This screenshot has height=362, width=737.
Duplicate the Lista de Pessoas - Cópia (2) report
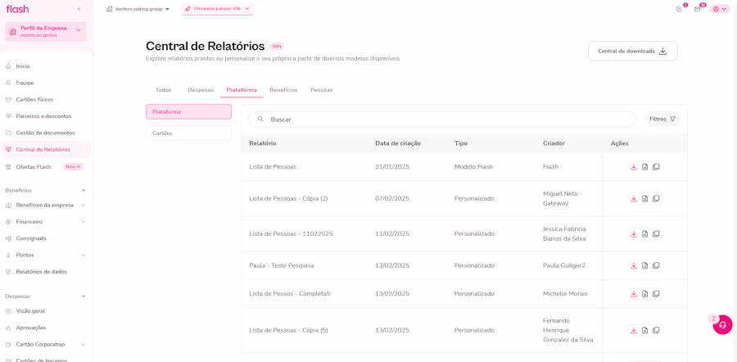(656, 199)
